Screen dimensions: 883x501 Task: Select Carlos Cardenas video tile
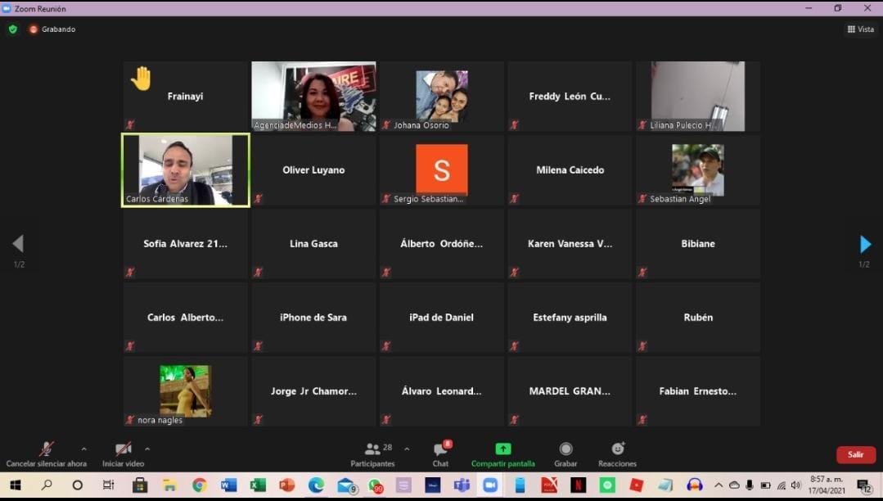click(x=186, y=170)
